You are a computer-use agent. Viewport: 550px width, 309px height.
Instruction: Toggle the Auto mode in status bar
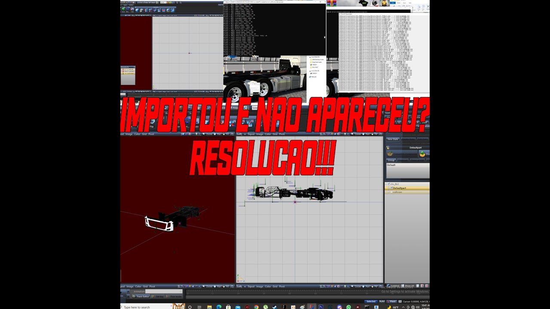pyautogui.click(x=382, y=301)
